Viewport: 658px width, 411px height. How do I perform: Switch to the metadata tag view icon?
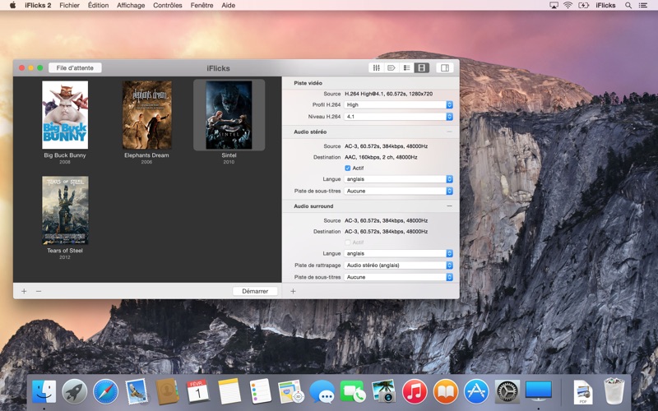392,67
